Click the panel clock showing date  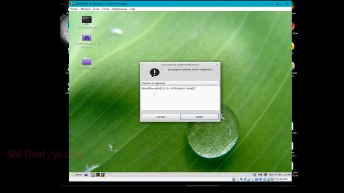tap(279, 175)
